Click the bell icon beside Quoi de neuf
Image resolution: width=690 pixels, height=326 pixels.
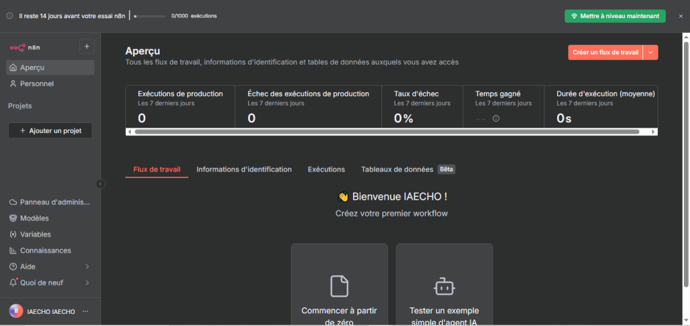pyautogui.click(x=13, y=282)
